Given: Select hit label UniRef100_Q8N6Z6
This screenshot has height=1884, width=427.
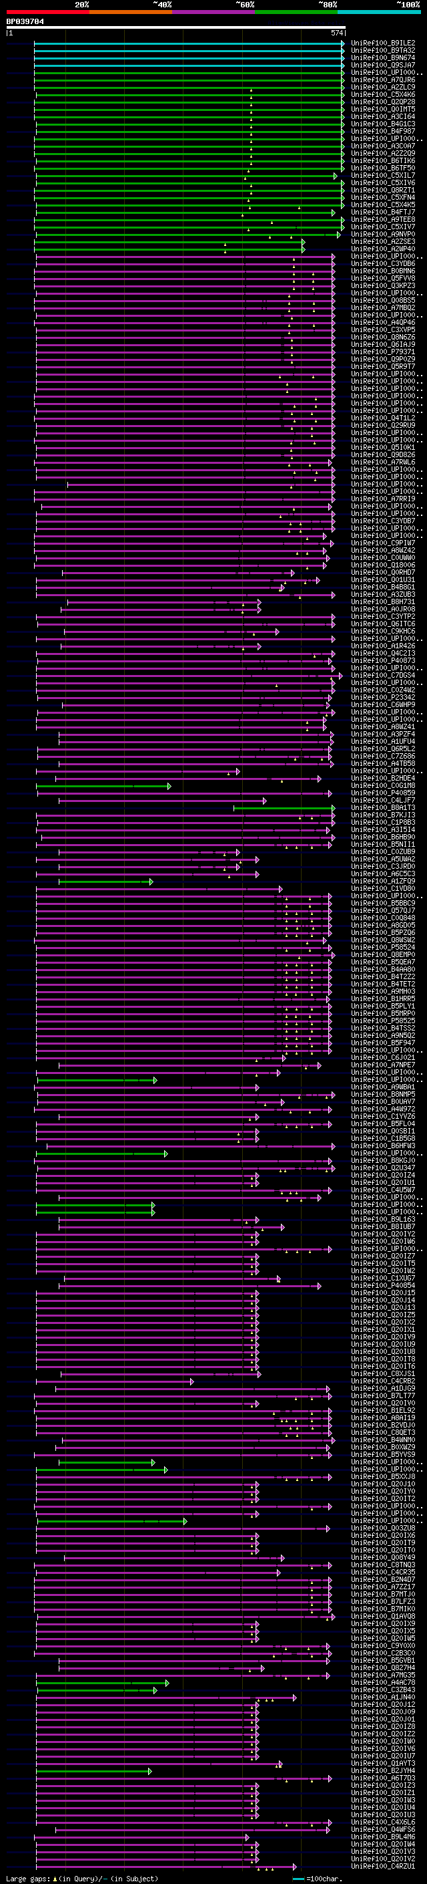Looking at the screenshot, I should (x=383, y=337).
